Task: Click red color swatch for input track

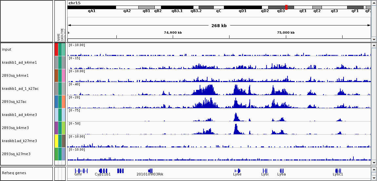Action: coord(56,49)
